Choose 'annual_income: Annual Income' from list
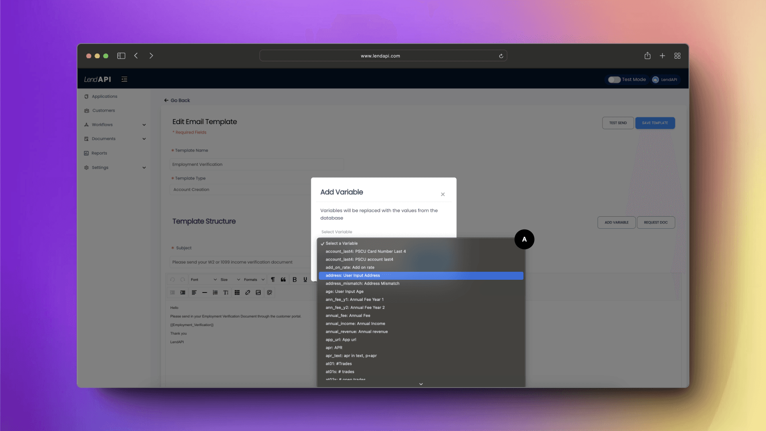Screen dimensions: 766x431 coord(355,324)
